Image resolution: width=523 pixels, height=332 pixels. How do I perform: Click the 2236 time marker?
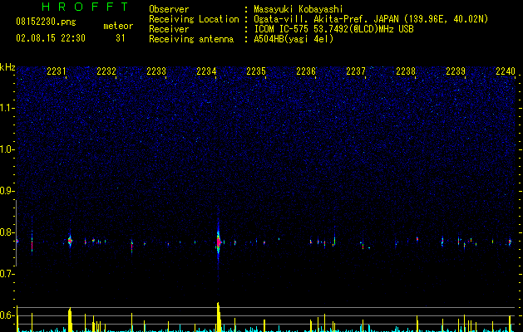pos(306,71)
